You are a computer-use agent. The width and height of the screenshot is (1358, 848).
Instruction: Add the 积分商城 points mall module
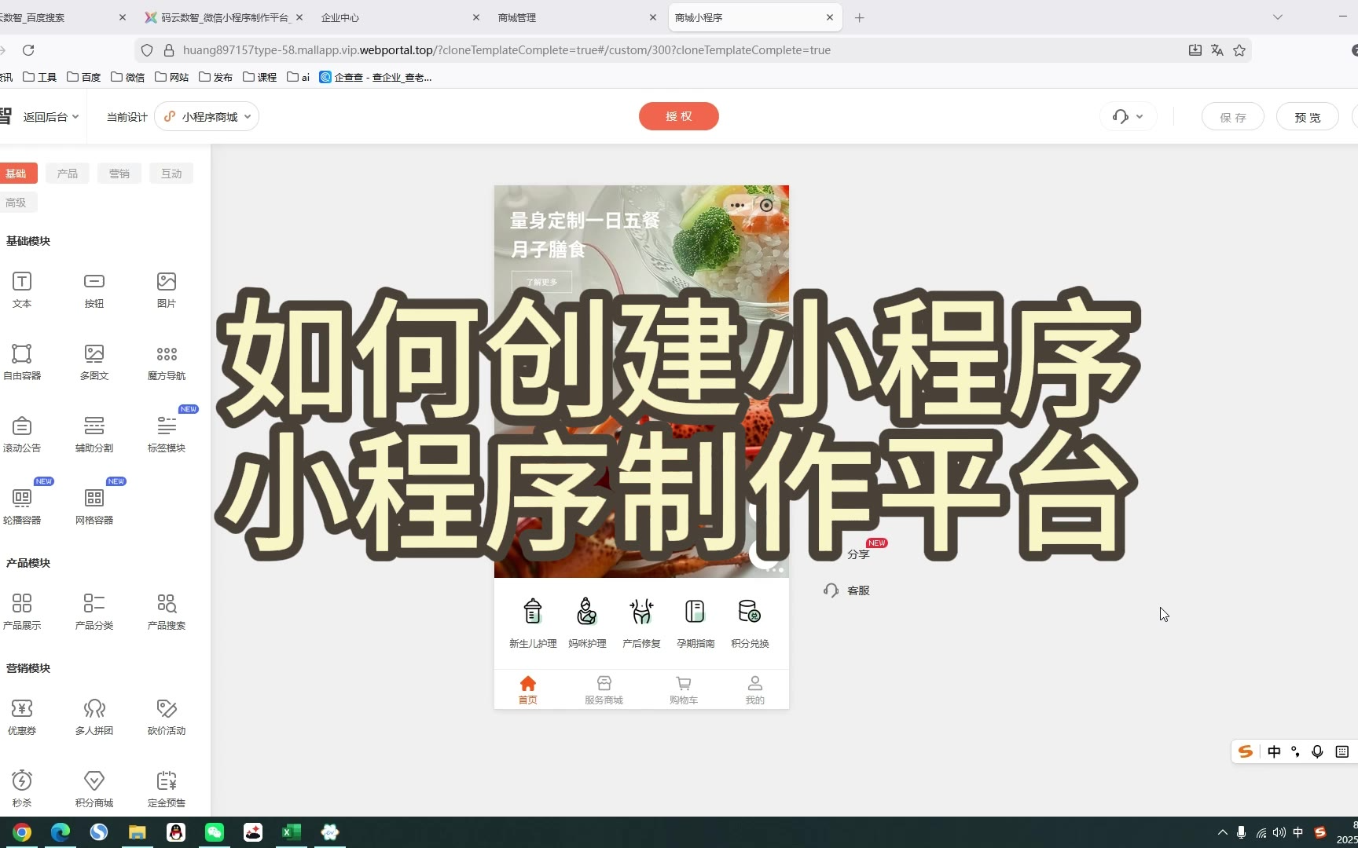point(94,788)
